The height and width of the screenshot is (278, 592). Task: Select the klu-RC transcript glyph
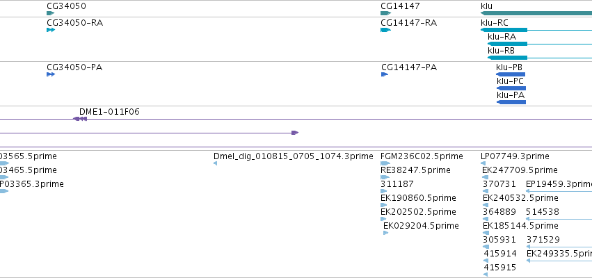504,30
